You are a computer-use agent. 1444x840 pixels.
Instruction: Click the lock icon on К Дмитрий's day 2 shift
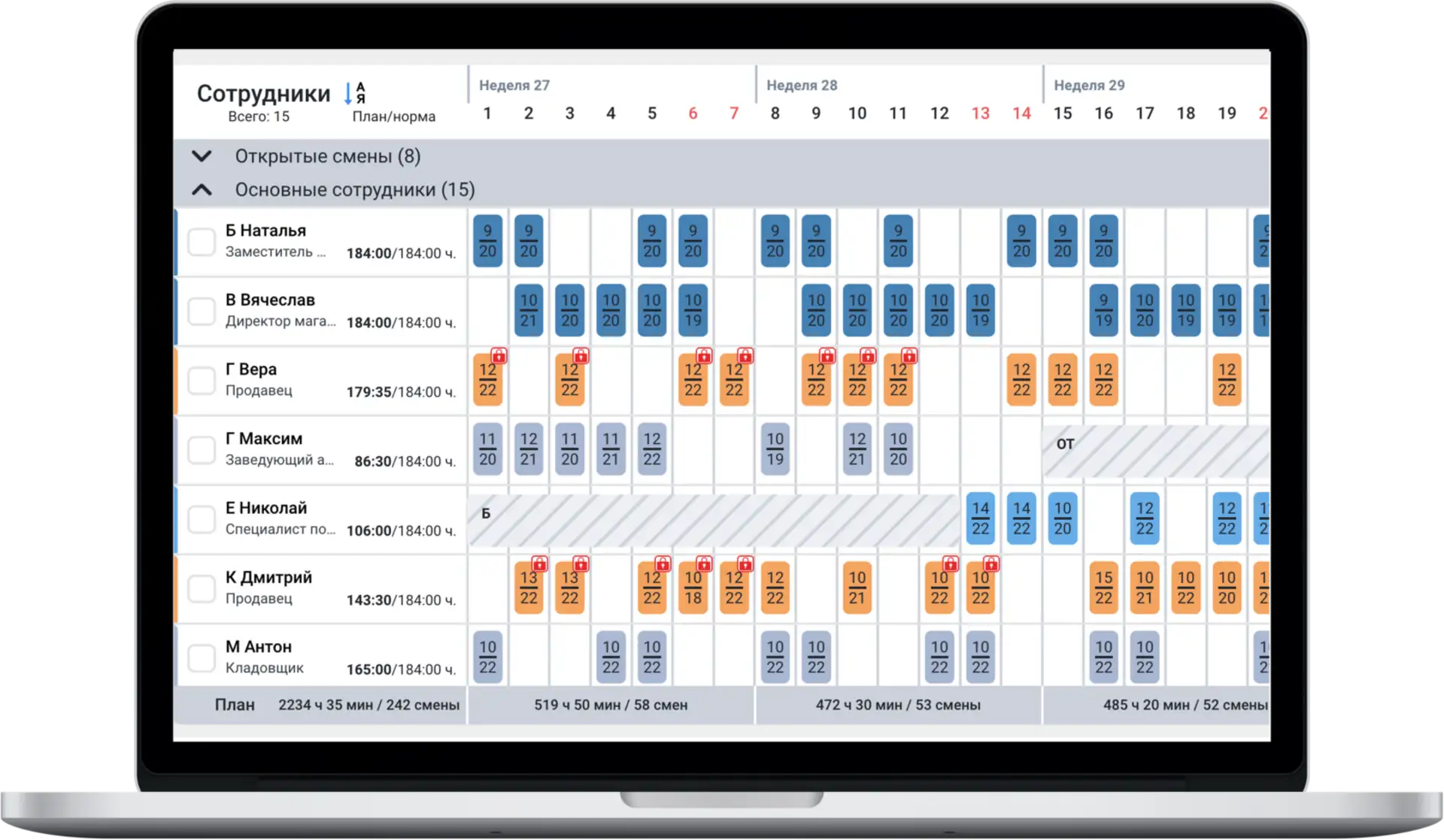(x=540, y=564)
